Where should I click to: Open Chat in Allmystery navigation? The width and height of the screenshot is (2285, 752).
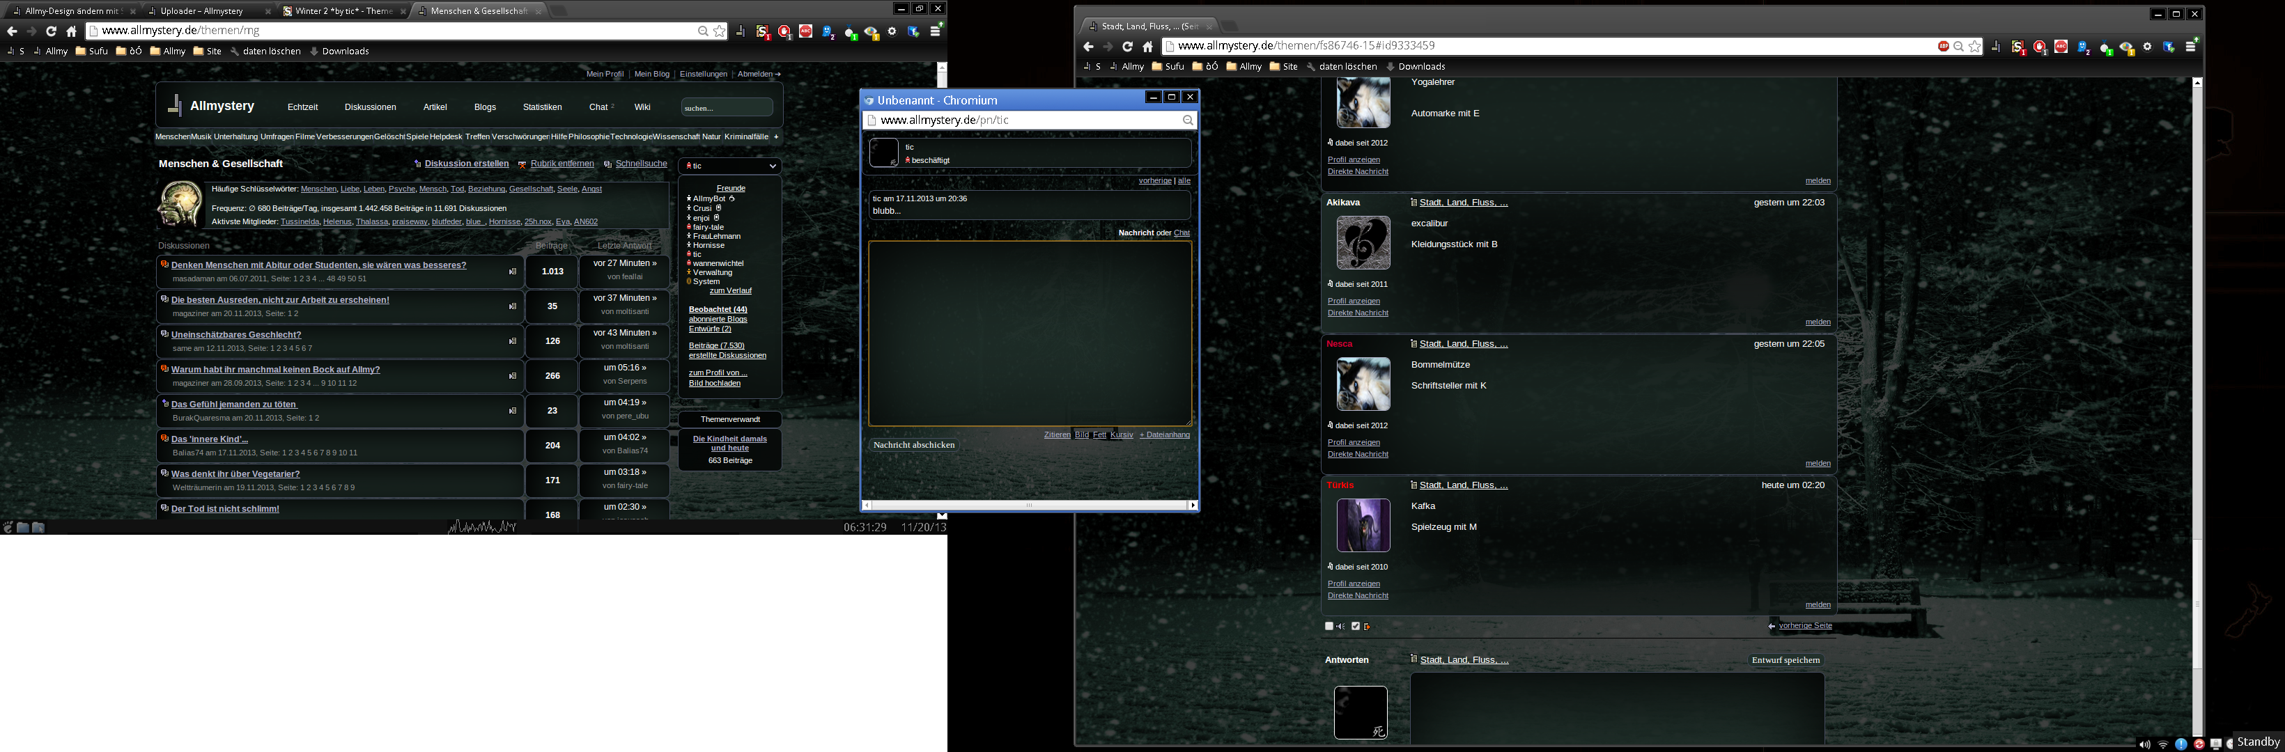point(598,107)
